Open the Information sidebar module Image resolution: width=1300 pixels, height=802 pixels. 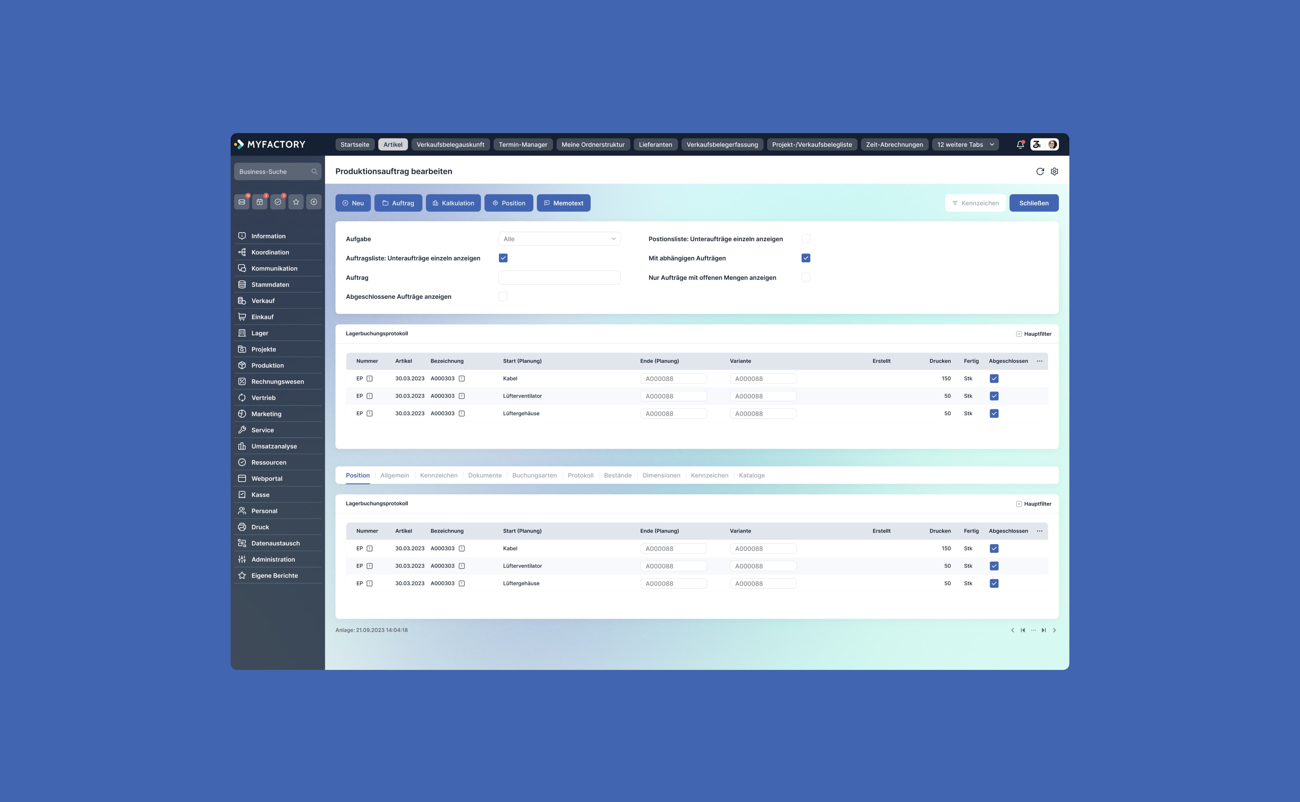point(278,236)
